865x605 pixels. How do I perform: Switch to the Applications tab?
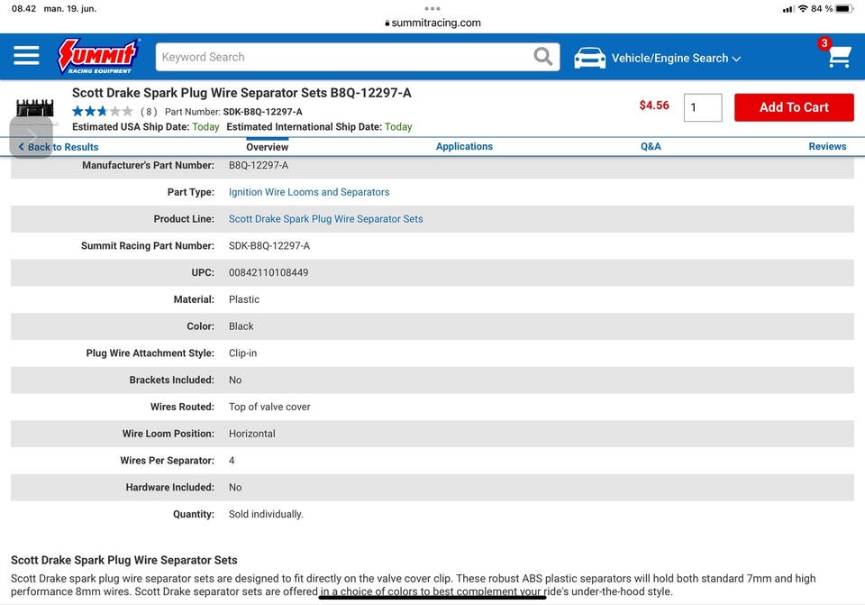464,146
